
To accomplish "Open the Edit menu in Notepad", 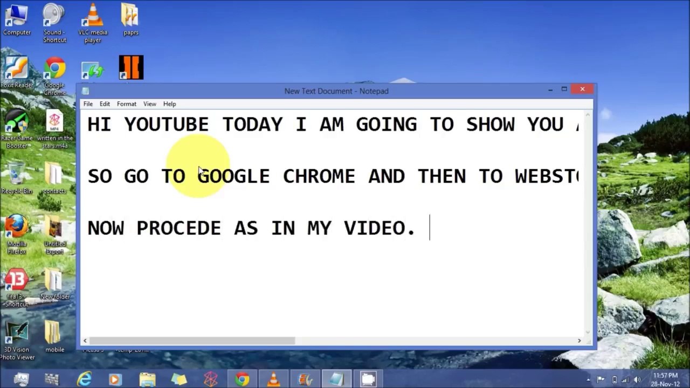I will pos(105,104).
